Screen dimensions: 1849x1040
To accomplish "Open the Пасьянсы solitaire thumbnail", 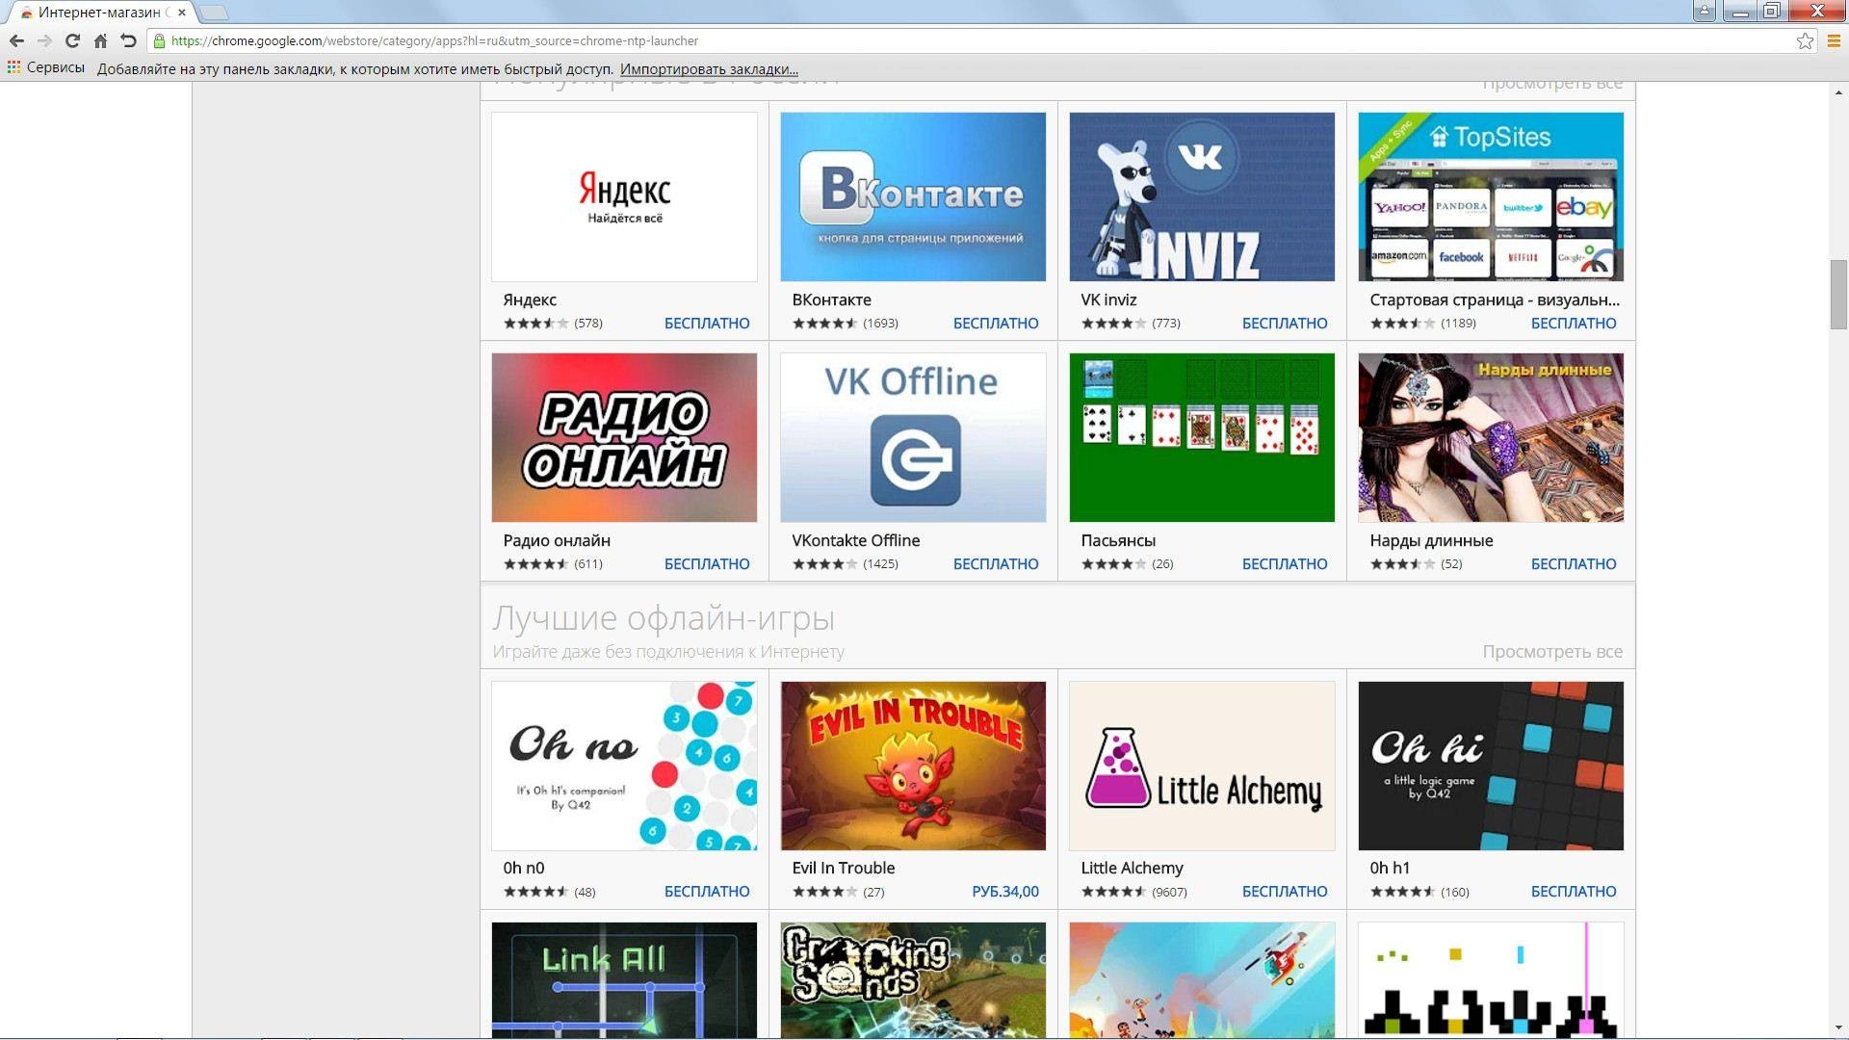I will coord(1202,437).
